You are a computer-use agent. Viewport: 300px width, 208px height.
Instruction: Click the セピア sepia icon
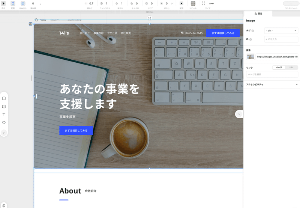click(x=147, y=3)
